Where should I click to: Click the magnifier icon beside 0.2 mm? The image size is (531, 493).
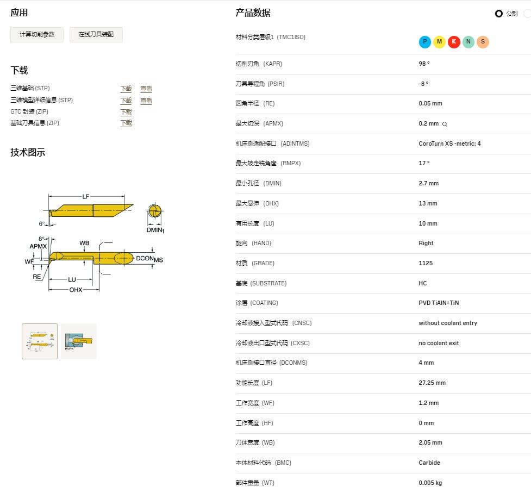(x=445, y=124)
